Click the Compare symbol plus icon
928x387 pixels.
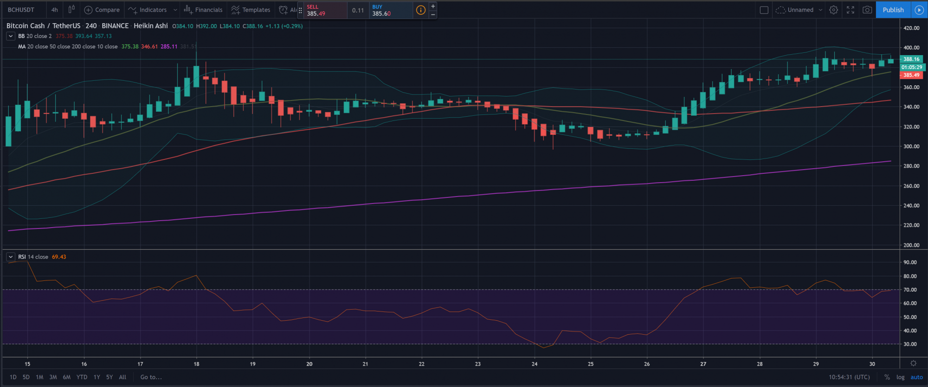pyautogui.click(x=88, y=10)
